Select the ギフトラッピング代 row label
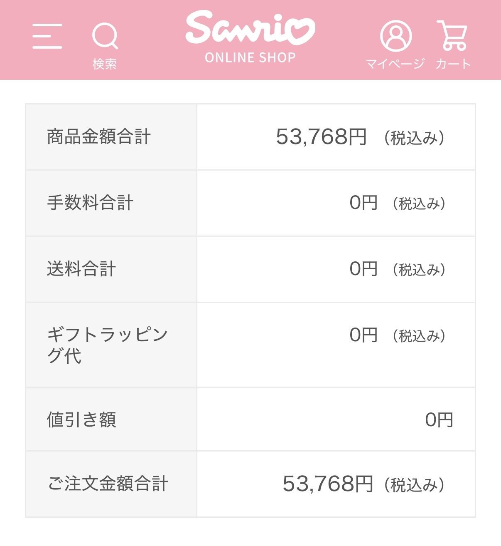Image resolution: width=501 pixels, height=546 pixels. [x=107, y=345]
